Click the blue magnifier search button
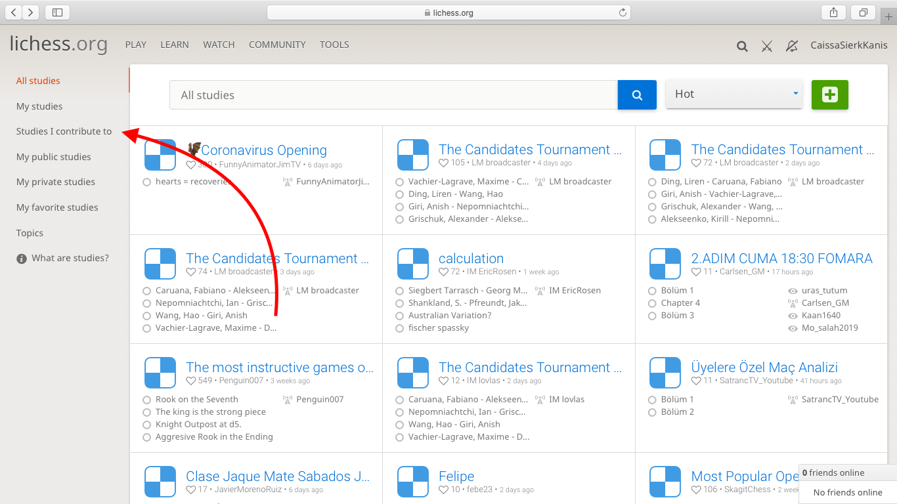Image resolution: width=897 pixels, height=504 pixels. pyautogui.click(x=637, y=95)
